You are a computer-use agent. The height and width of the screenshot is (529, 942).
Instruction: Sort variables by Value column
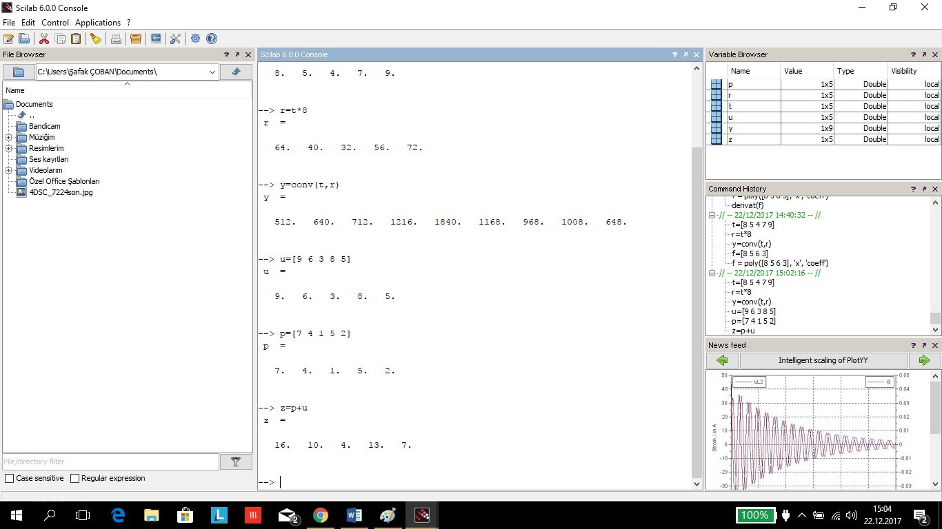(x=808, y=71)
